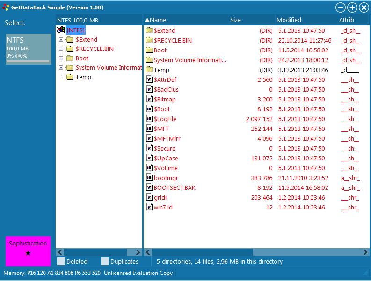Click the bootmgr file icon
The height and width of the screenshot is (281, 371).
pyautogui.click(x=149, y=178)
